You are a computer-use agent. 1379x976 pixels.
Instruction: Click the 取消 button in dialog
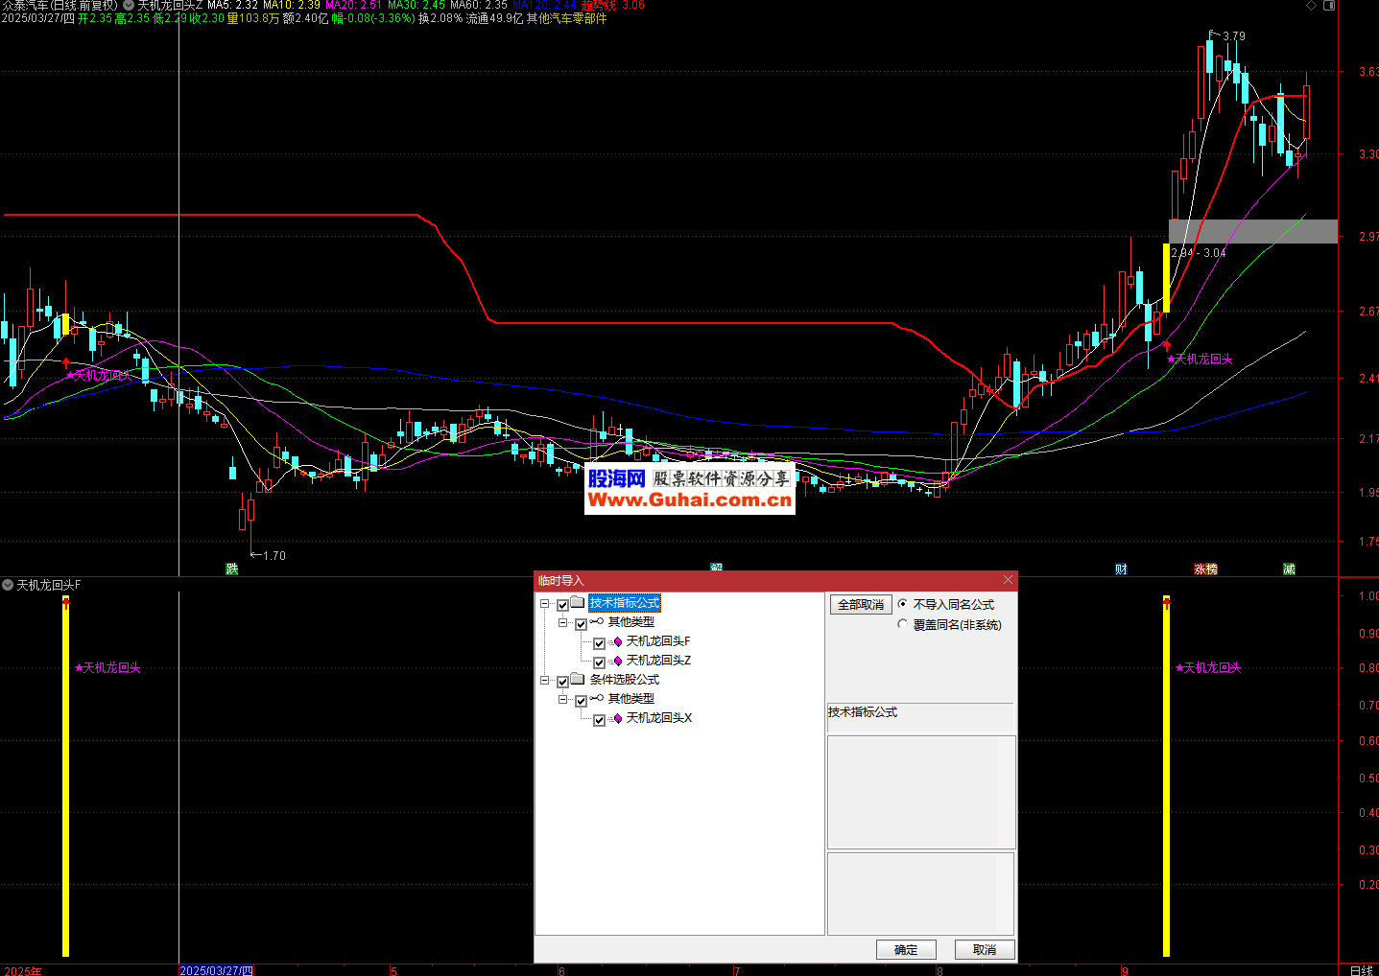pyautogui.click(x=984, y=949)
